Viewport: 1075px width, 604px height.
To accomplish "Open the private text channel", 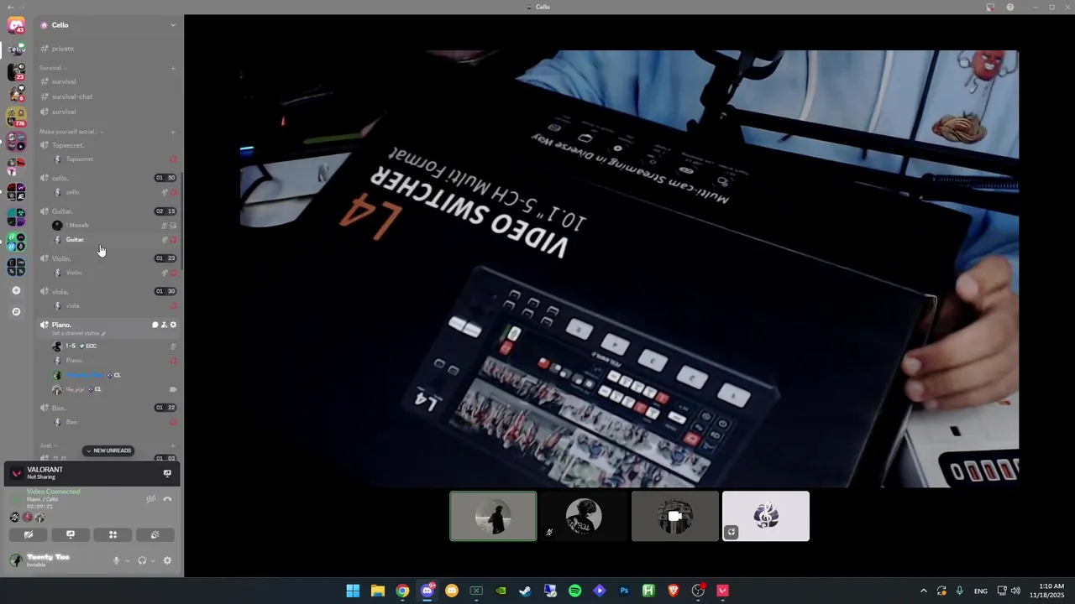I will [x=107, y=49].
